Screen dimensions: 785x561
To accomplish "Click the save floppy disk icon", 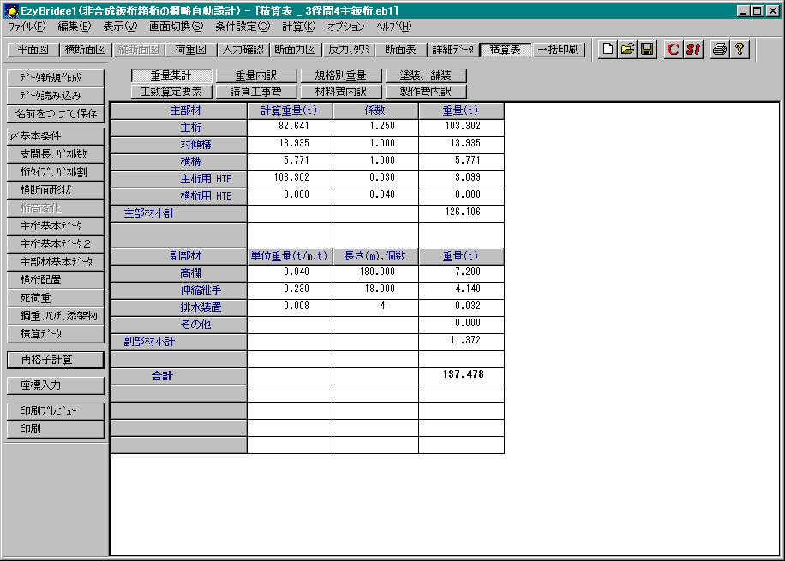I will point(647,49).
